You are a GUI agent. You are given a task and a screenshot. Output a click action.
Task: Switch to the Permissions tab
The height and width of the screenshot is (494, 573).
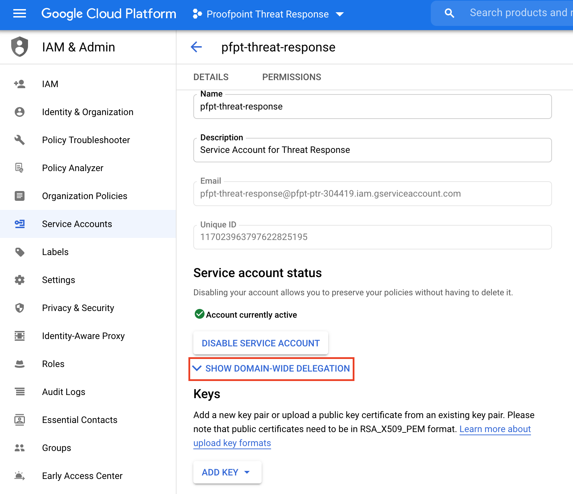(291, 77)
